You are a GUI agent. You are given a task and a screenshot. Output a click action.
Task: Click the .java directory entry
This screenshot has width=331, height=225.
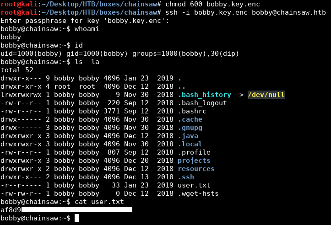tap(188, 136)
